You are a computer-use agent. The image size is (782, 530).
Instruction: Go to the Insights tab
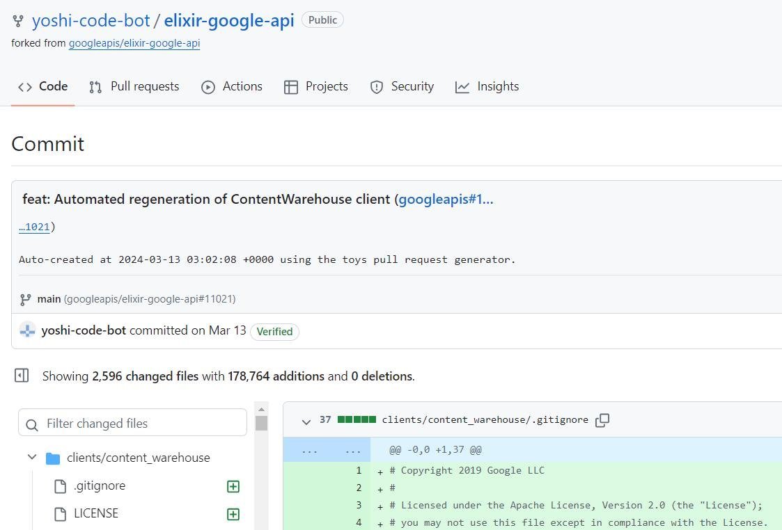click(487, 87)
